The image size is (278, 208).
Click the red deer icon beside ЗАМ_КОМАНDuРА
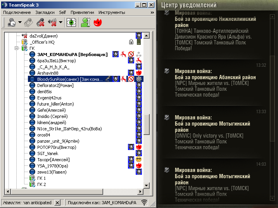(123, 54)
